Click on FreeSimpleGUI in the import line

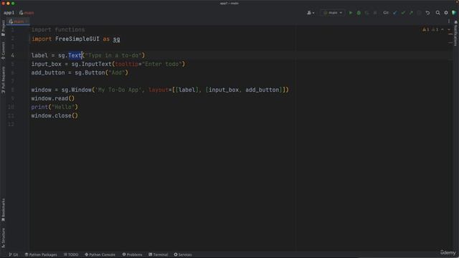(x=77, y=39)
